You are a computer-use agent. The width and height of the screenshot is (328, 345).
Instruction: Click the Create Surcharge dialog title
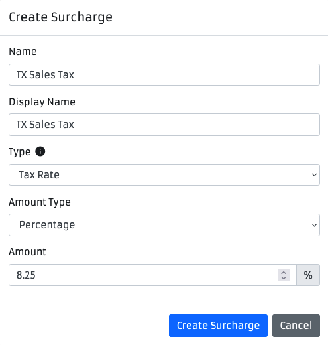click(61, 17)
